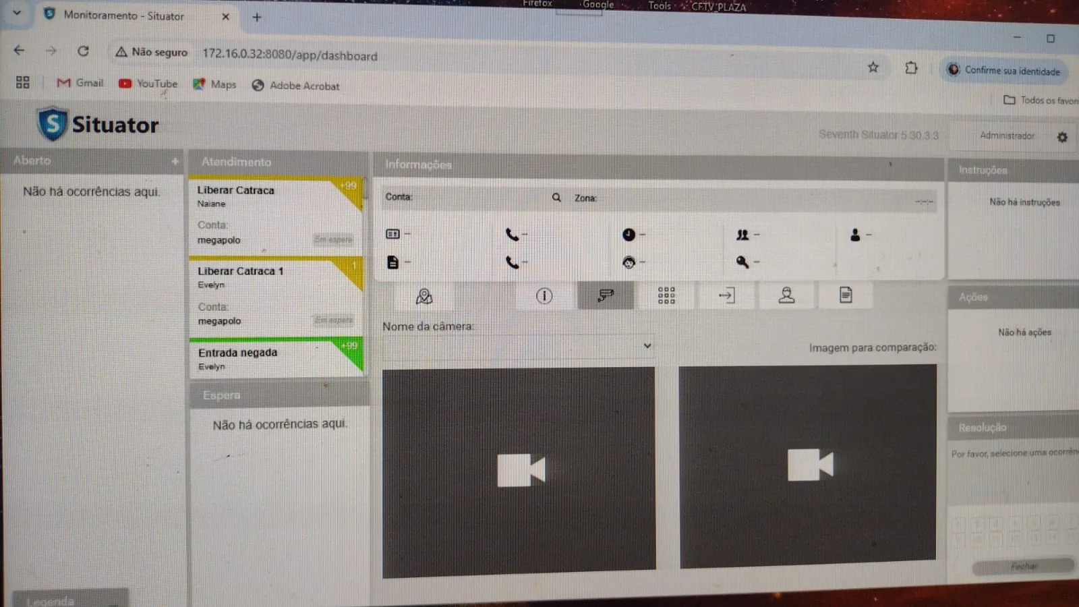Select the security camera tab icon
This screenshot has width=1079, height=607.
click(606, 295)
